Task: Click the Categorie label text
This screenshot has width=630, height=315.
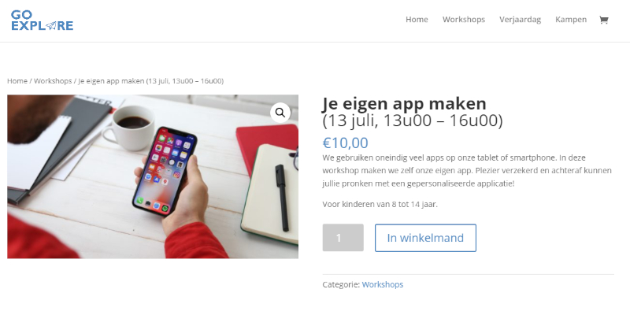Action: pos(341,284)
